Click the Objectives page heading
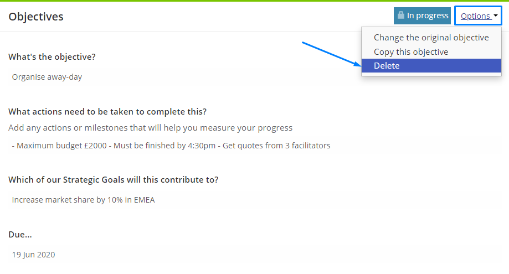This screenshot has width=509, height=274. pyautogui.click(x=36, y=17)
